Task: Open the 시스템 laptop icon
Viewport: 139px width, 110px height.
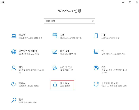Action: point(14,36)
